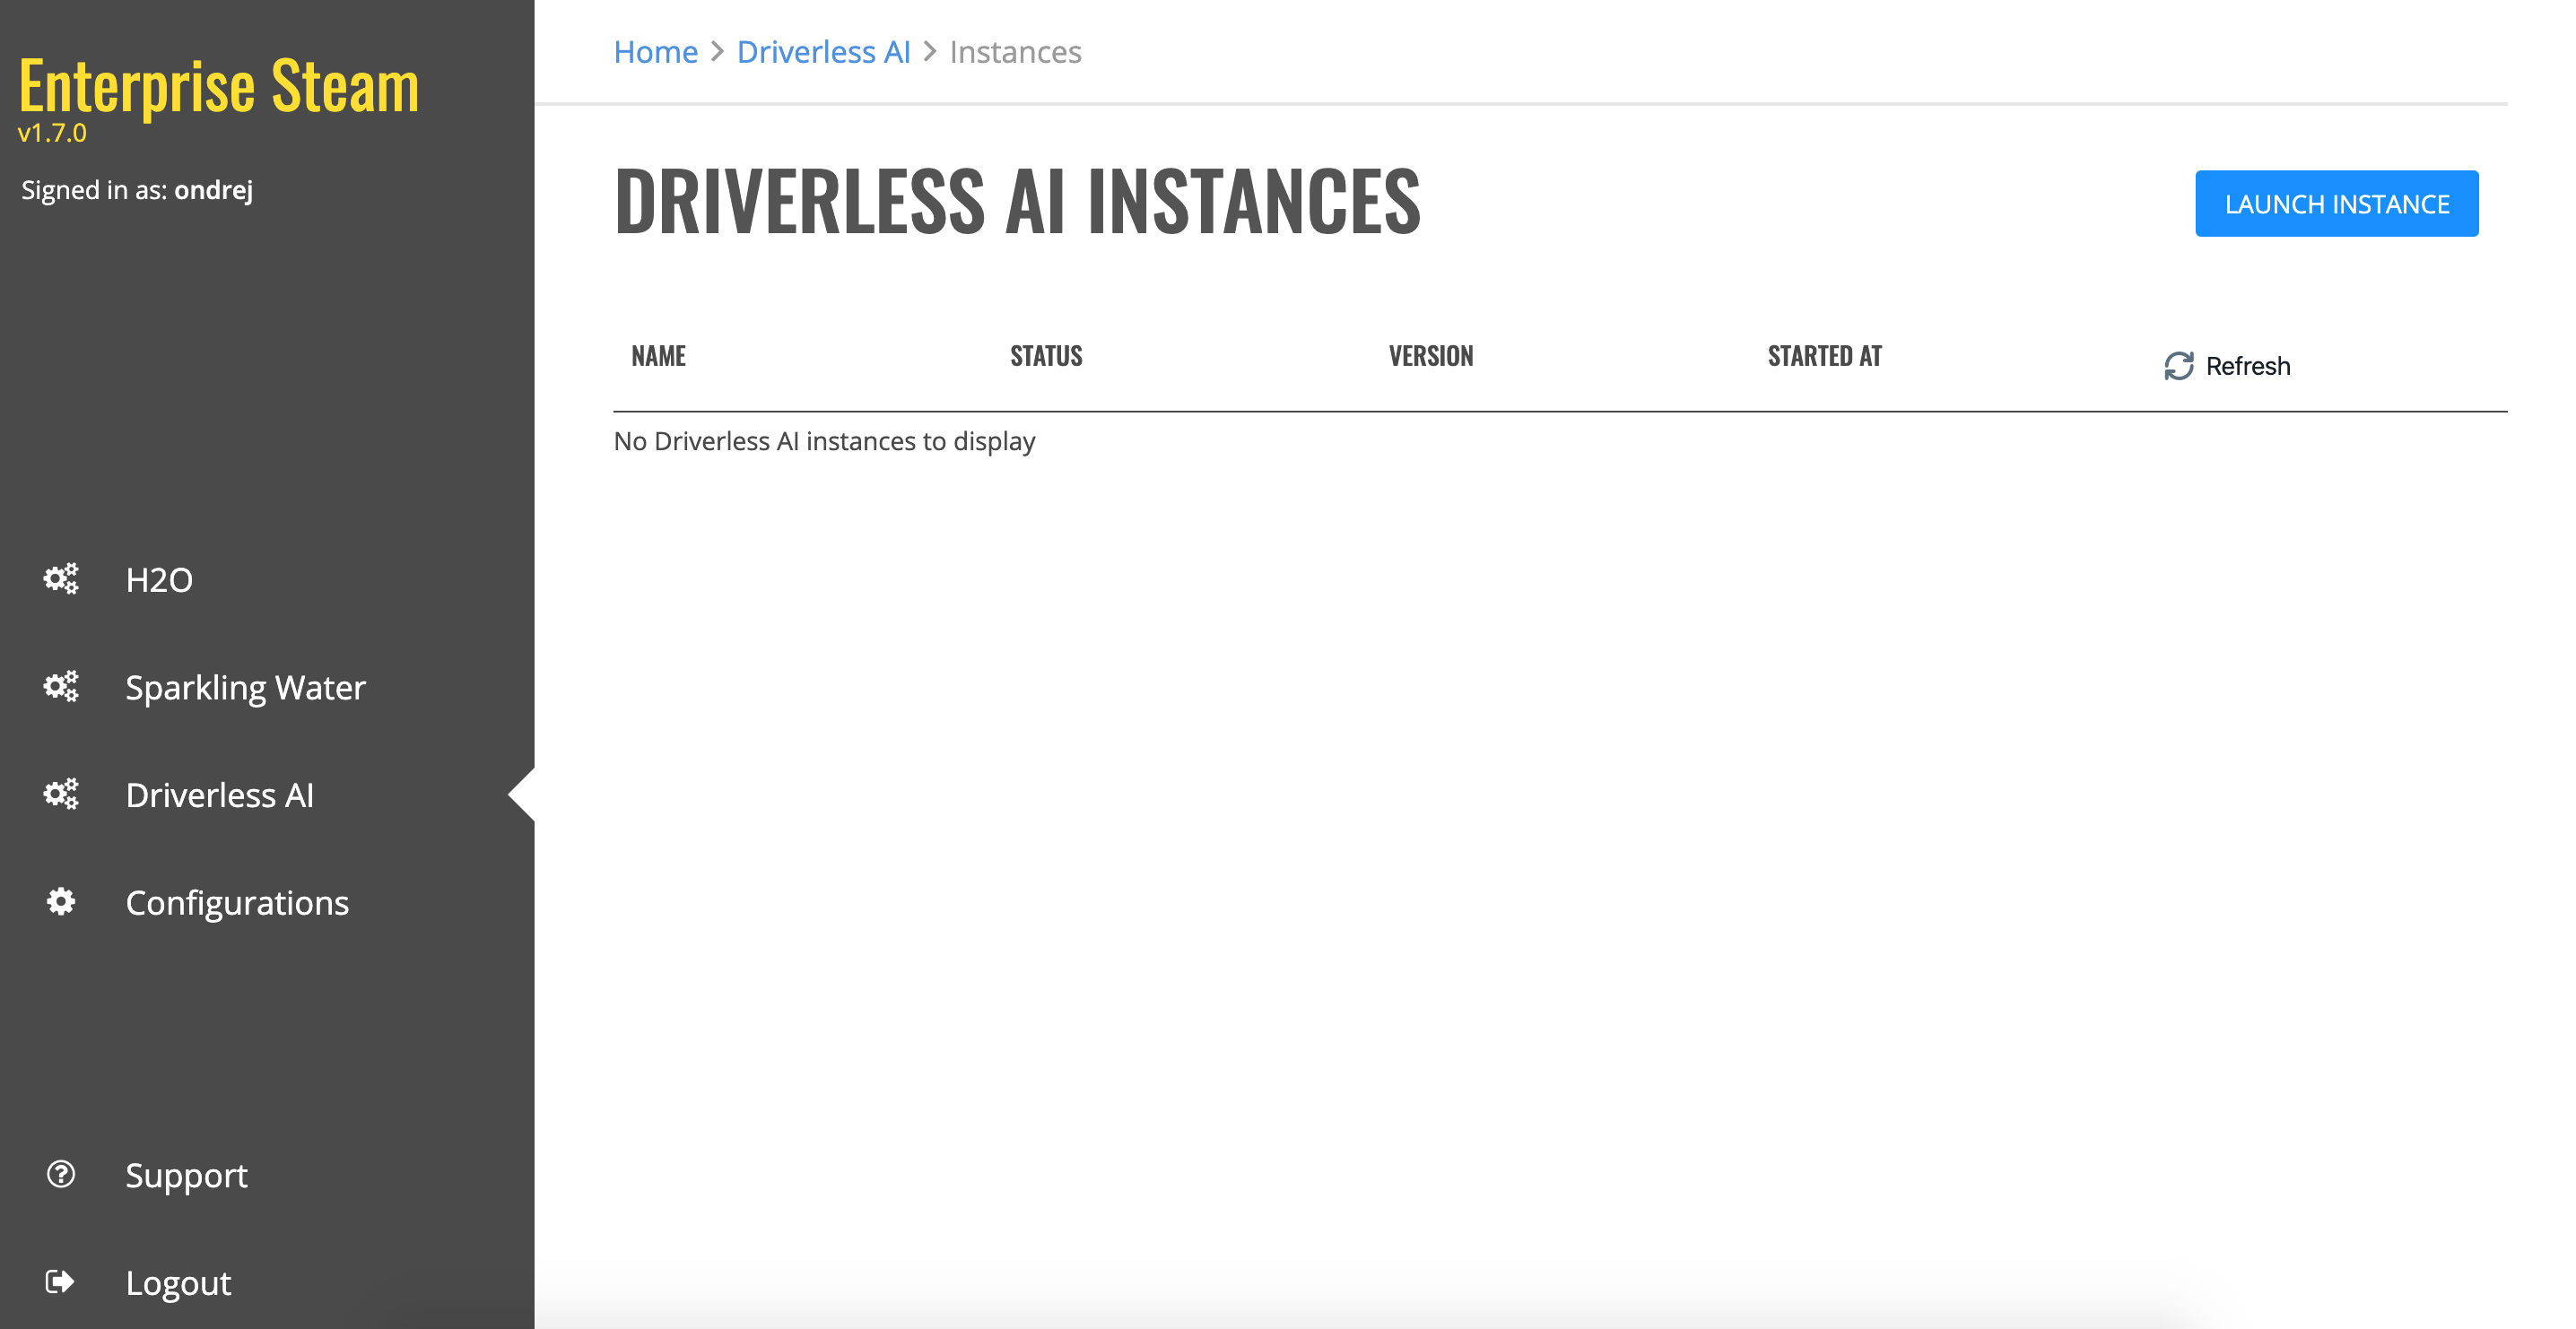This screenshot has height=1329, width=2576.
Task: Follow the Home breadcrumb link
Action: (656, 52)
